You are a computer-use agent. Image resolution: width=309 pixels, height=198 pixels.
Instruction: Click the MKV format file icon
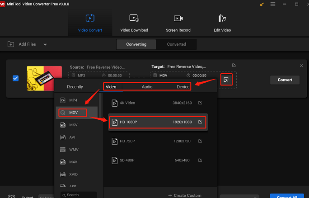click(x=63, y=125)
